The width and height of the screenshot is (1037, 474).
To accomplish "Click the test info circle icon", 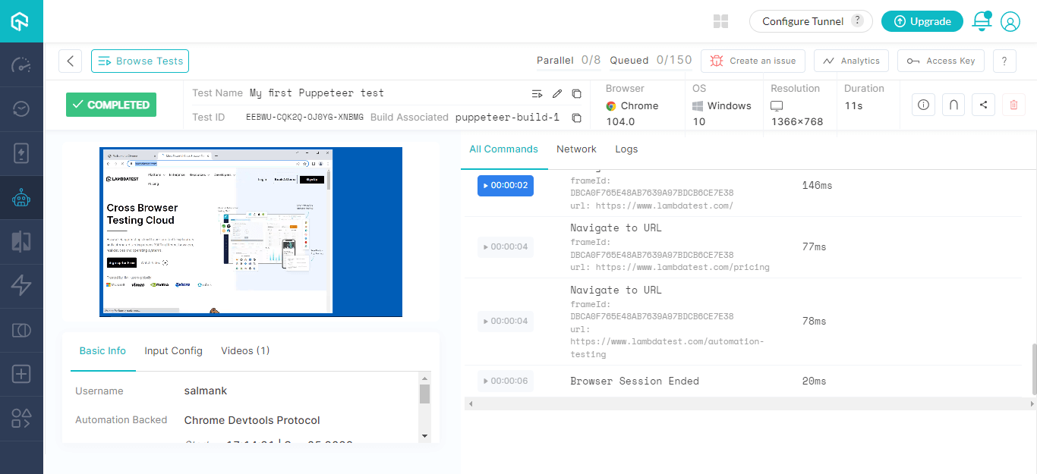I will click(x=923, y=105).
